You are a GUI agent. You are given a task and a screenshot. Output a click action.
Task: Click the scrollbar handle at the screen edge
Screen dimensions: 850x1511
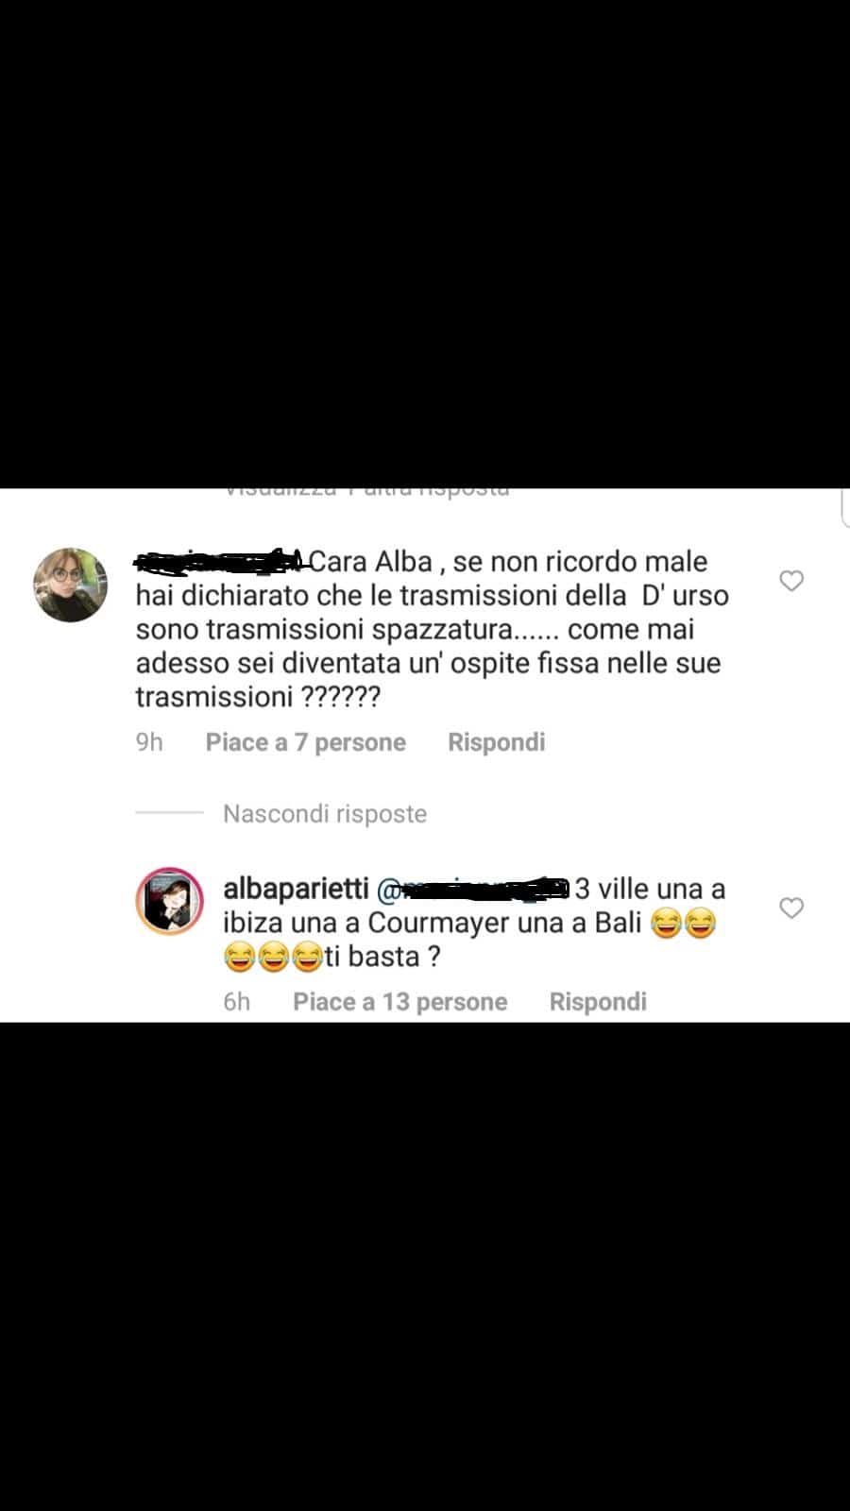click(845, 506)
